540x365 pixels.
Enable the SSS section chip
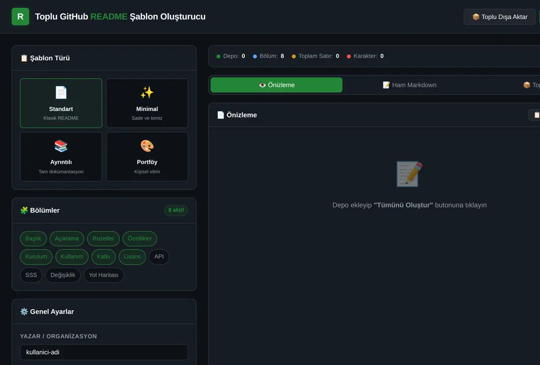point(31,275)
